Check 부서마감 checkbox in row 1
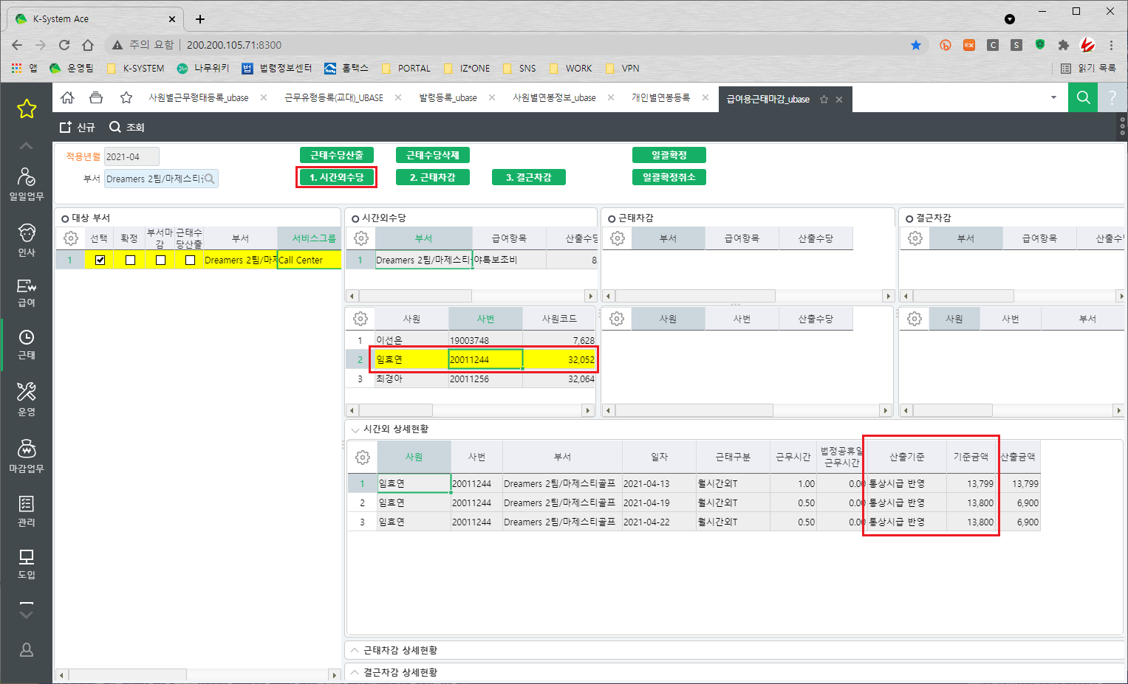Screen dimensions: 1128x684 point(160,260)
